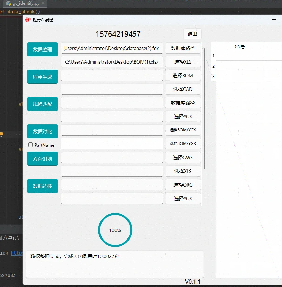This screenshot has height=287, width=282.
Task: Click the 数据整理完成 status message box
Action: pos(115,264)
